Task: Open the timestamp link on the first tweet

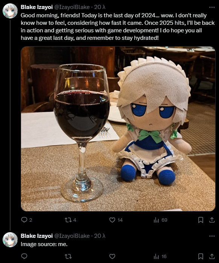Action: pos(100,7)
